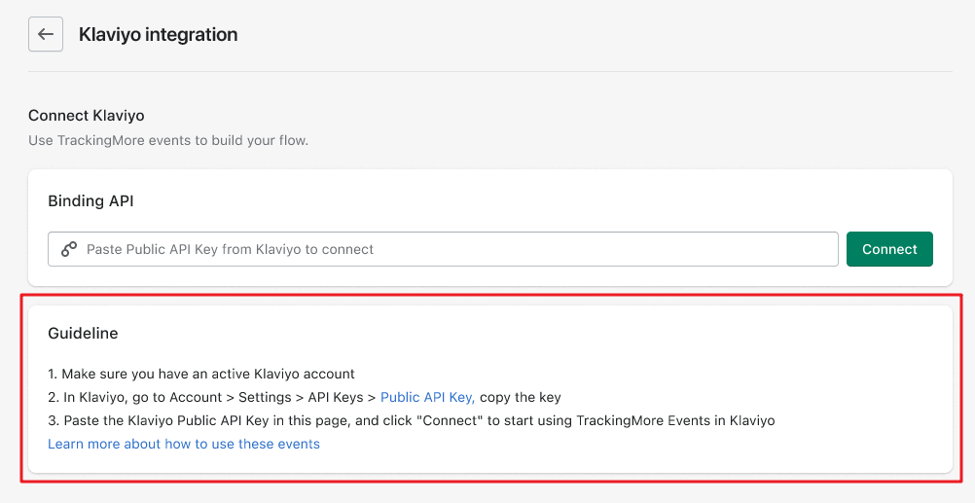Click the 'Use TrackingMore events' subtitle text

point(167,140)
